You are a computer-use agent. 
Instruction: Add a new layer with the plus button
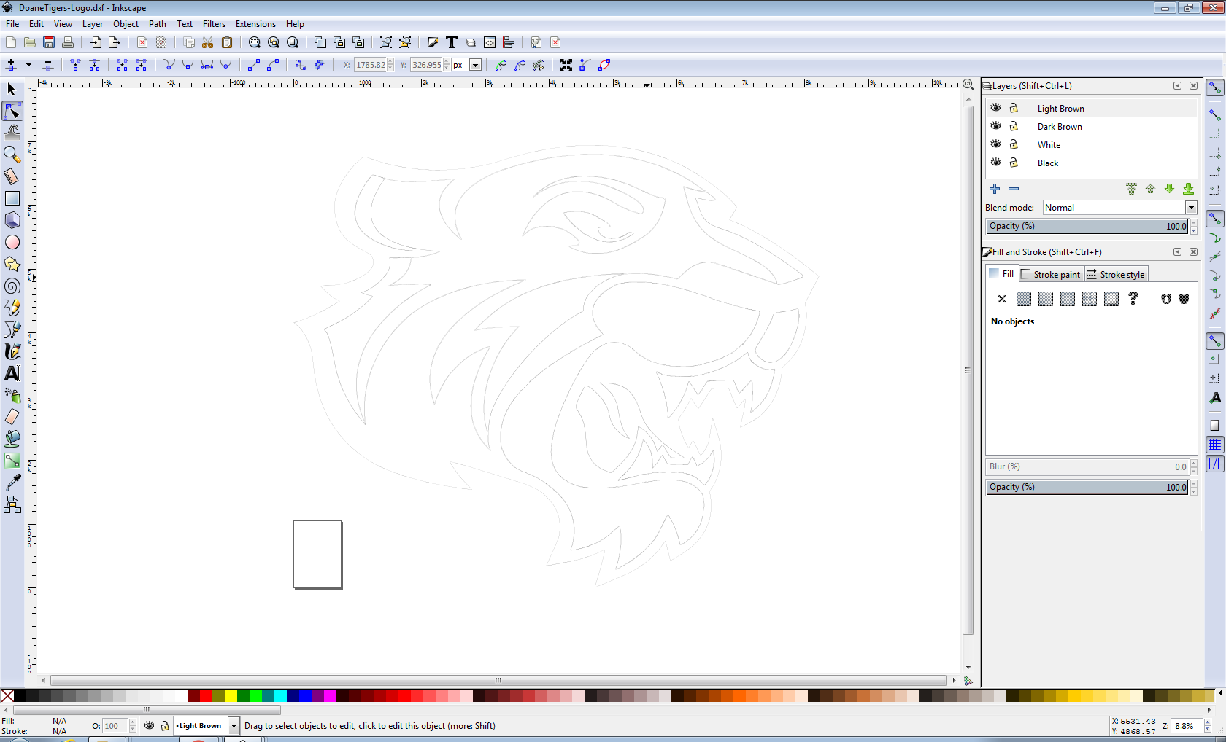[995, 189]
